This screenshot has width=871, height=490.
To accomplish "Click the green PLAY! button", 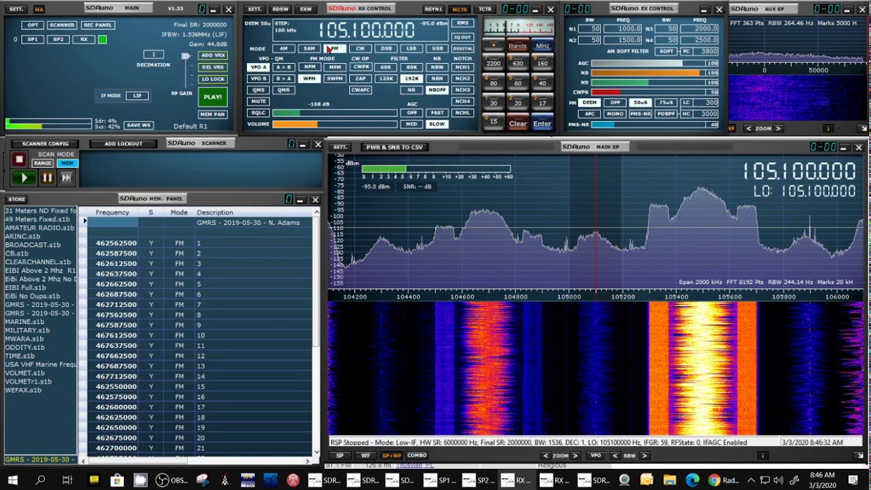I will [x=213, y=97].
